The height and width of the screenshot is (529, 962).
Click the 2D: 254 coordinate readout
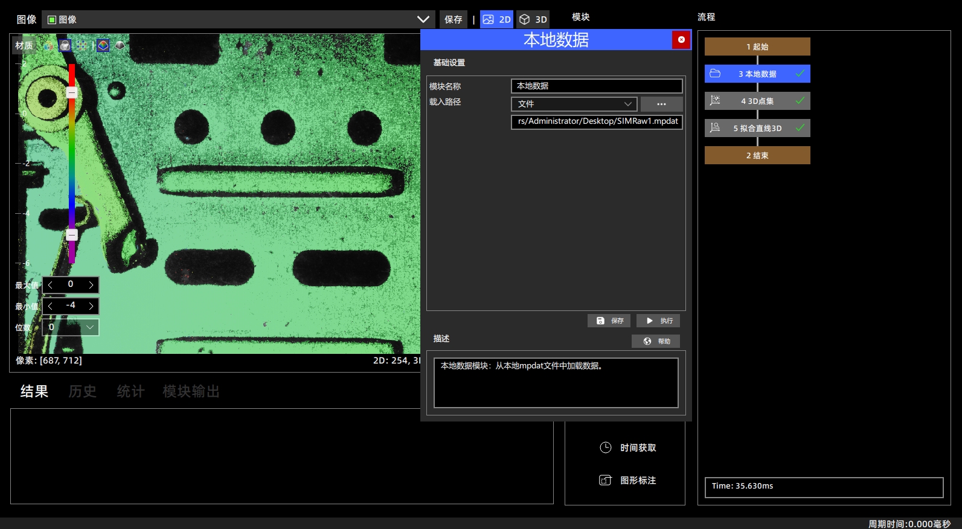(x=396, y=361)
